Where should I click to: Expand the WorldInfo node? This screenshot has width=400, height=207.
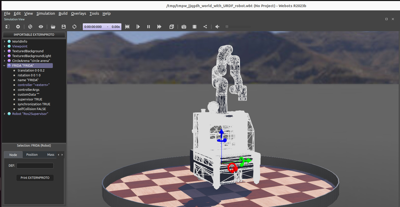tap(4, 41)
